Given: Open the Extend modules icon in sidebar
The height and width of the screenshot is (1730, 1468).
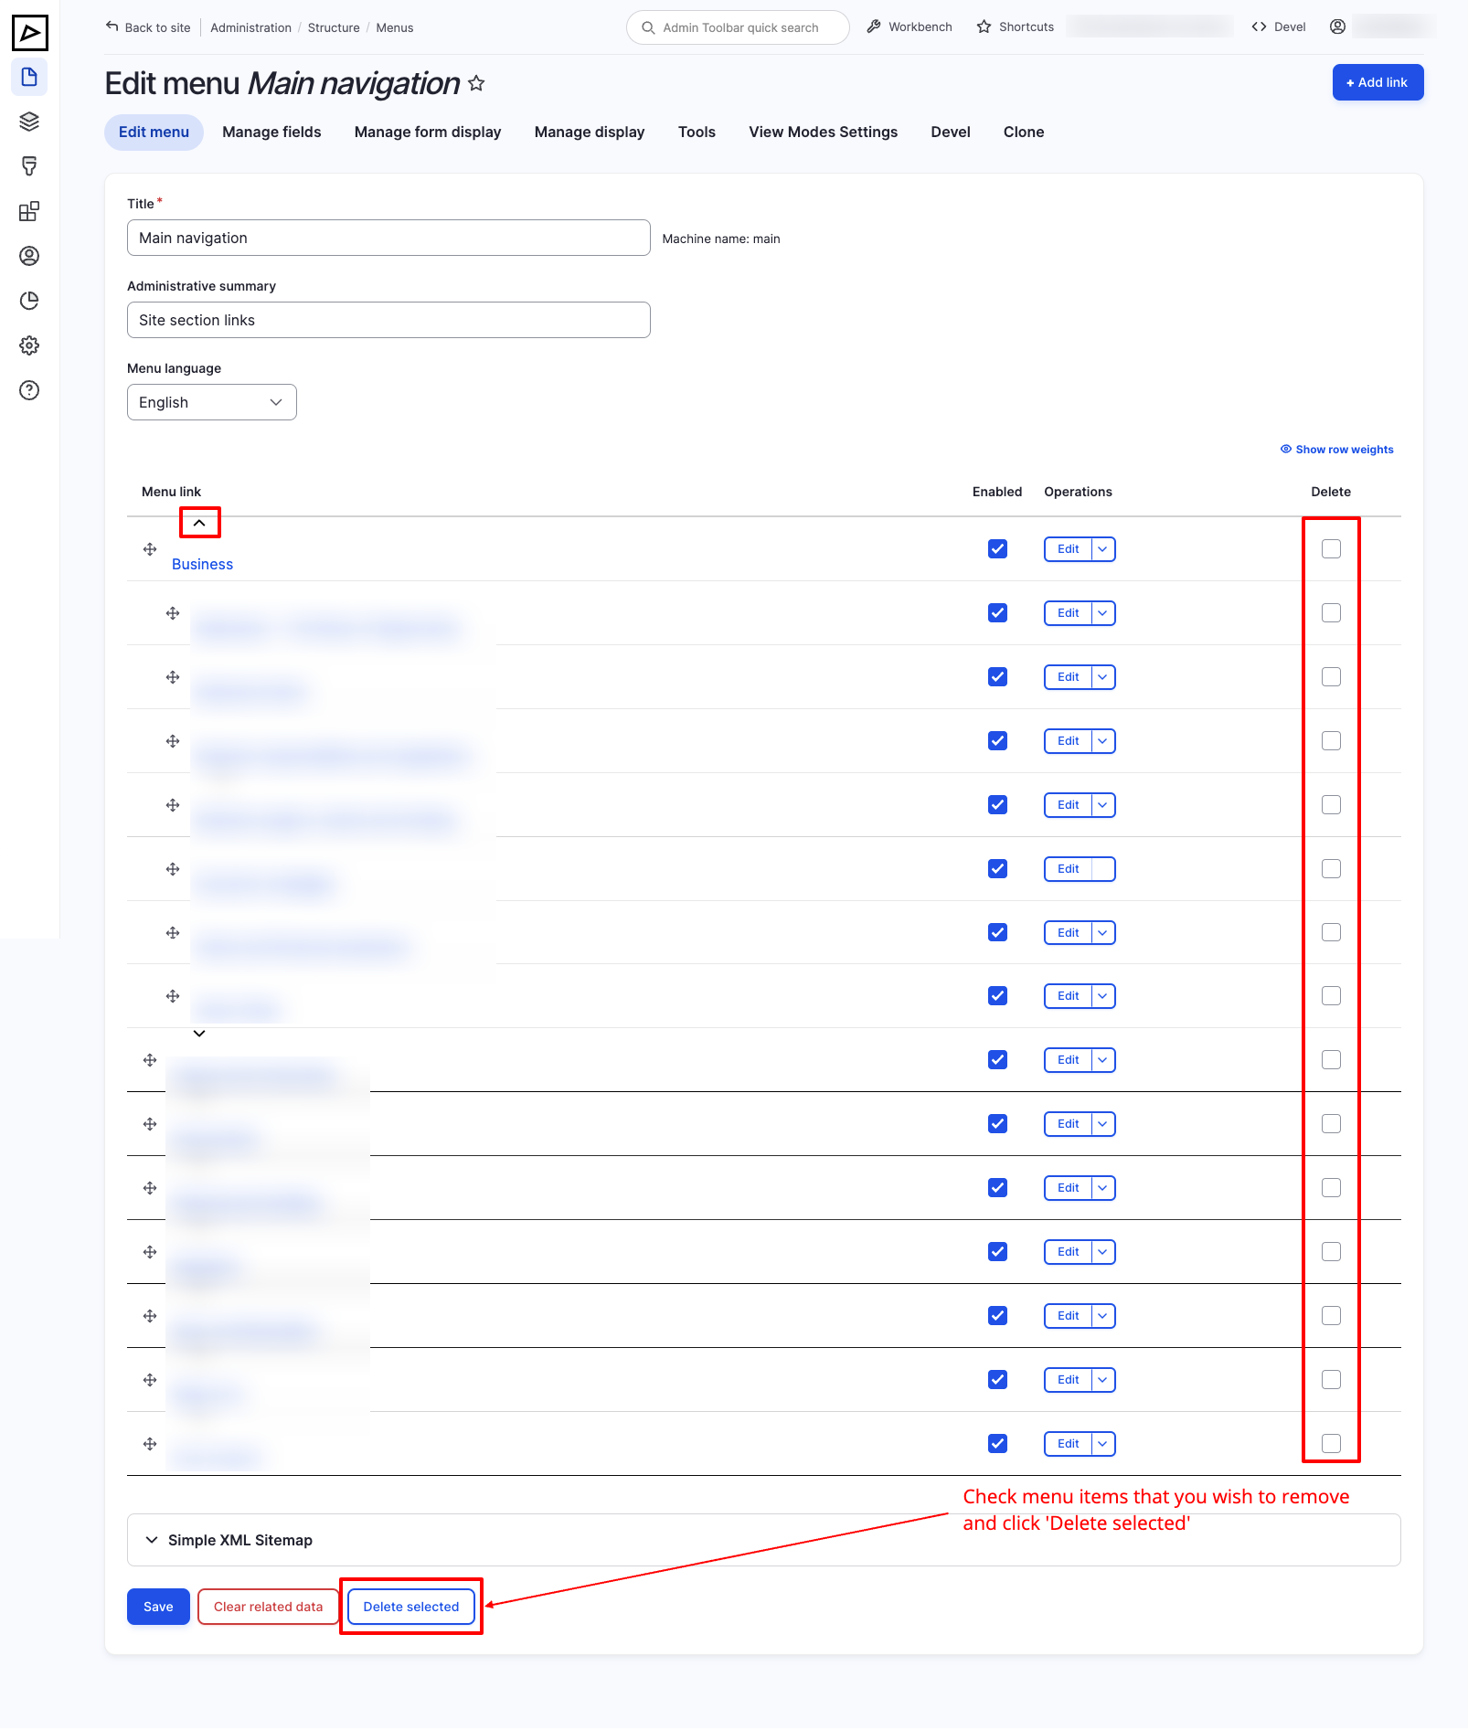Looking at the screenshot, I should pos(29,211).
